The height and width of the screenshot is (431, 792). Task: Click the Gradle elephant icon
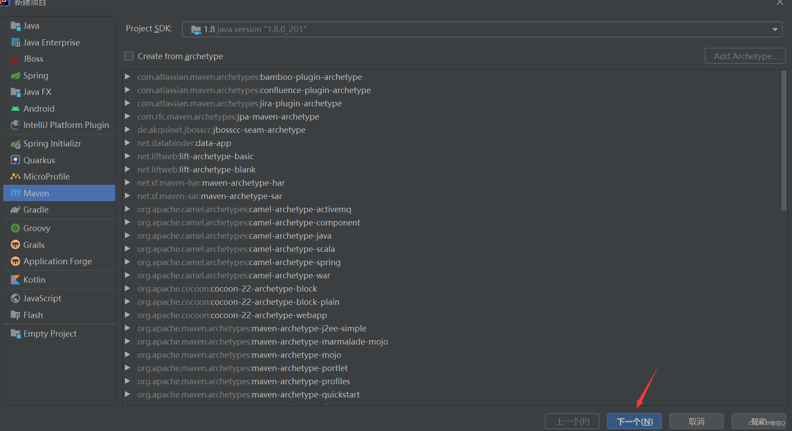15,210
